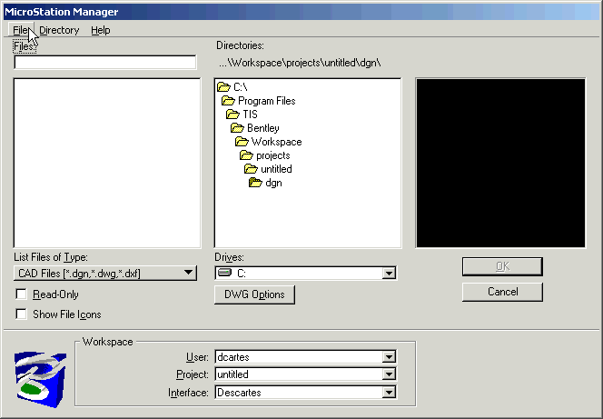603x419 pixels.
Task: Enable the Show File Icons checkbox
Action: (x=21, y=314)
